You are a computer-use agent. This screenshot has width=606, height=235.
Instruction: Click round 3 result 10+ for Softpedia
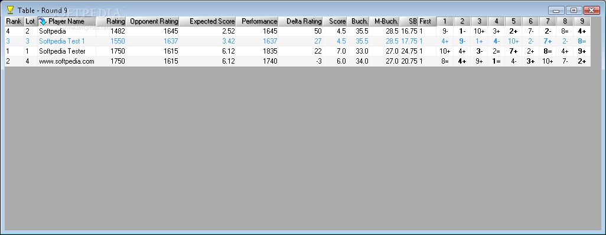click(479, 32)
